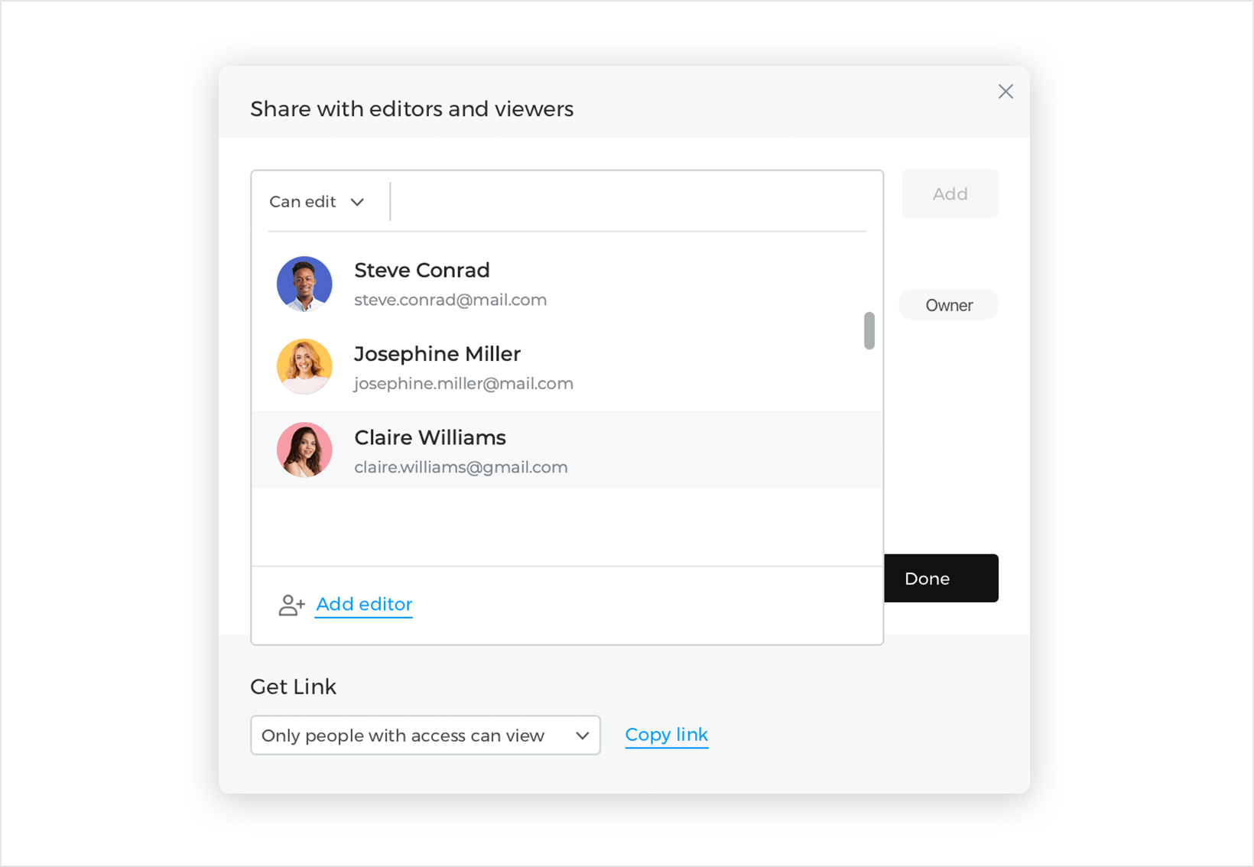Click the arrow of the link visibility dropdown
The image size is (1254, 867).
tap(582, 735)
